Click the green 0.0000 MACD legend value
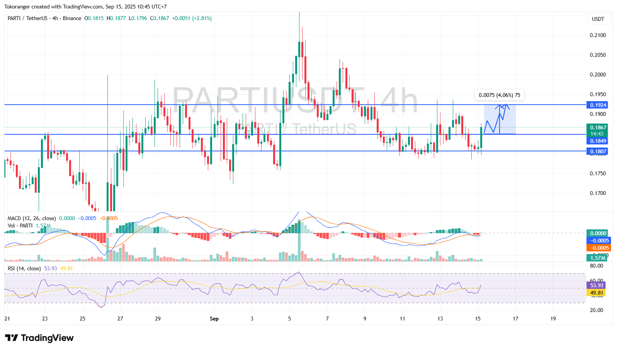The width and height of the screenshot is (617, 351). pos(67,218)
